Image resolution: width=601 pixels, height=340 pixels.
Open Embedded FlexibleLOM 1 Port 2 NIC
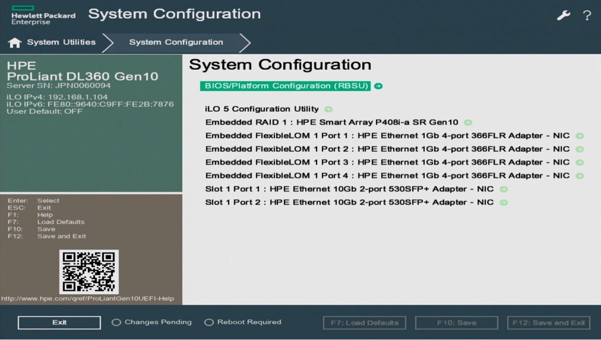coord(388,149)
